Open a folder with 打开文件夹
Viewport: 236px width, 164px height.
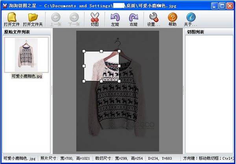[33, 18]
